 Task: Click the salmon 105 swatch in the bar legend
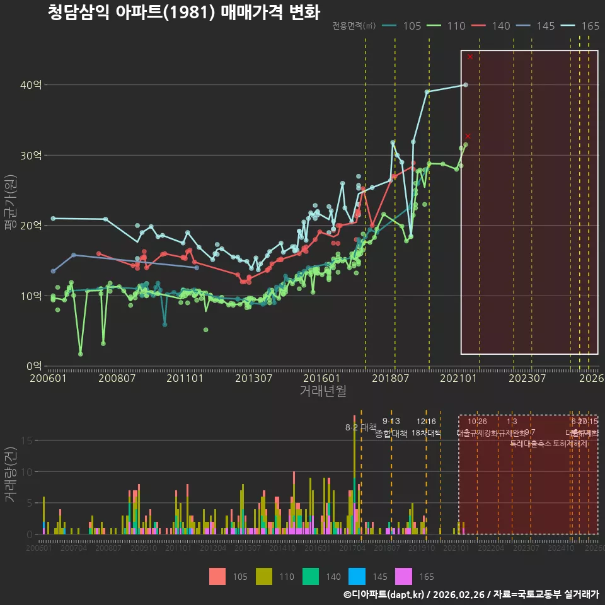pos(217,577)
